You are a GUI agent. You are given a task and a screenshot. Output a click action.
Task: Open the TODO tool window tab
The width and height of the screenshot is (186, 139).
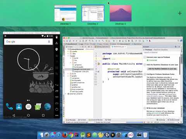click(x=108, y=120)
